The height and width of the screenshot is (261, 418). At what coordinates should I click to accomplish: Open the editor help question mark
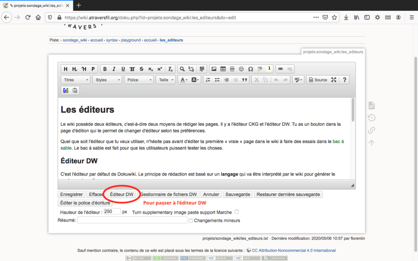(345, 80)
